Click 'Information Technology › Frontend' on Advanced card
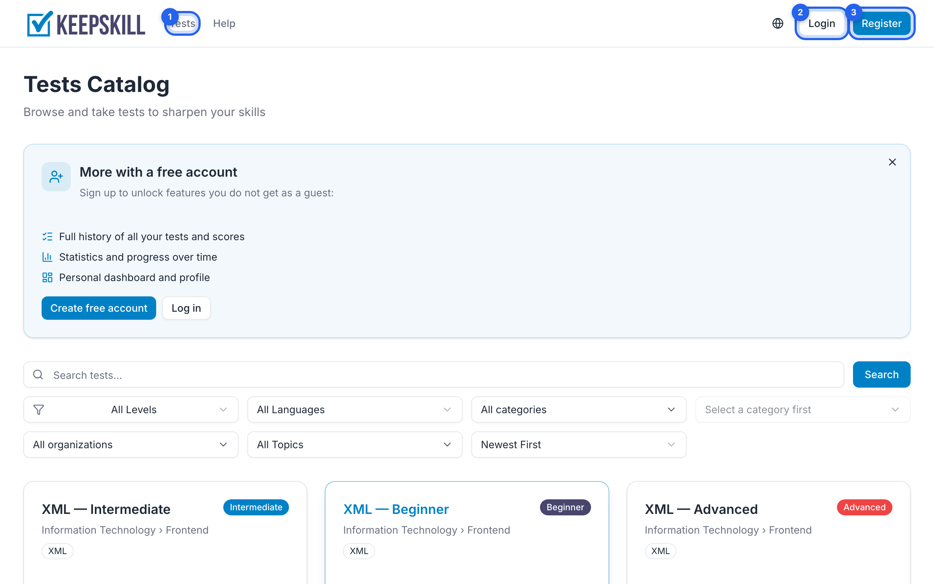 point(728,530)
